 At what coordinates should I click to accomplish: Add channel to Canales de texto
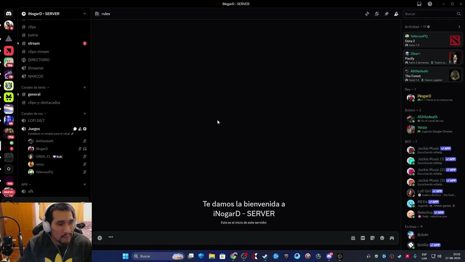(85, 87)
